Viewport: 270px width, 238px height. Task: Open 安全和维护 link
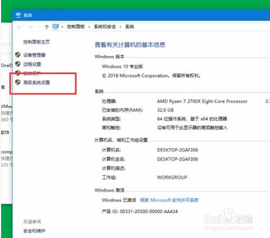coord(34,231)
